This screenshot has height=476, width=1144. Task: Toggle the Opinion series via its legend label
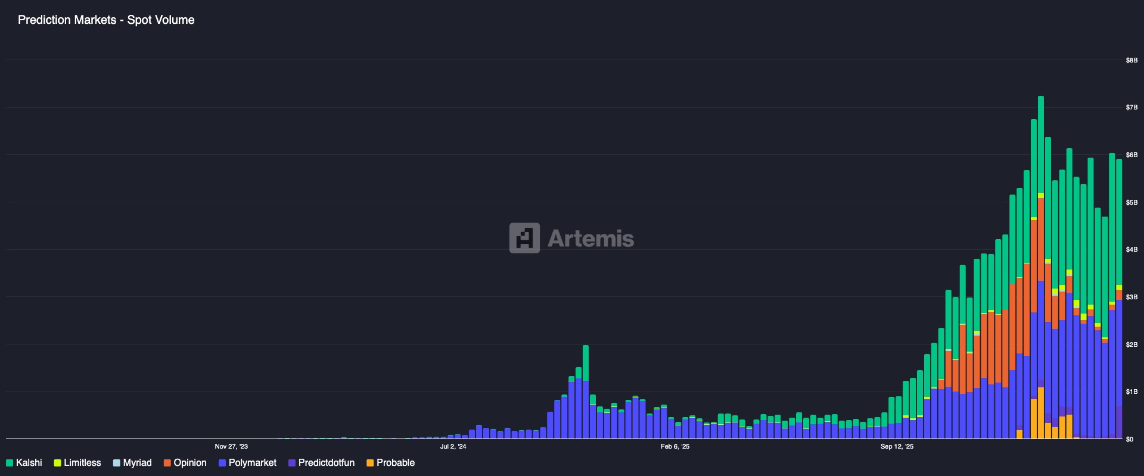(190, 463)
